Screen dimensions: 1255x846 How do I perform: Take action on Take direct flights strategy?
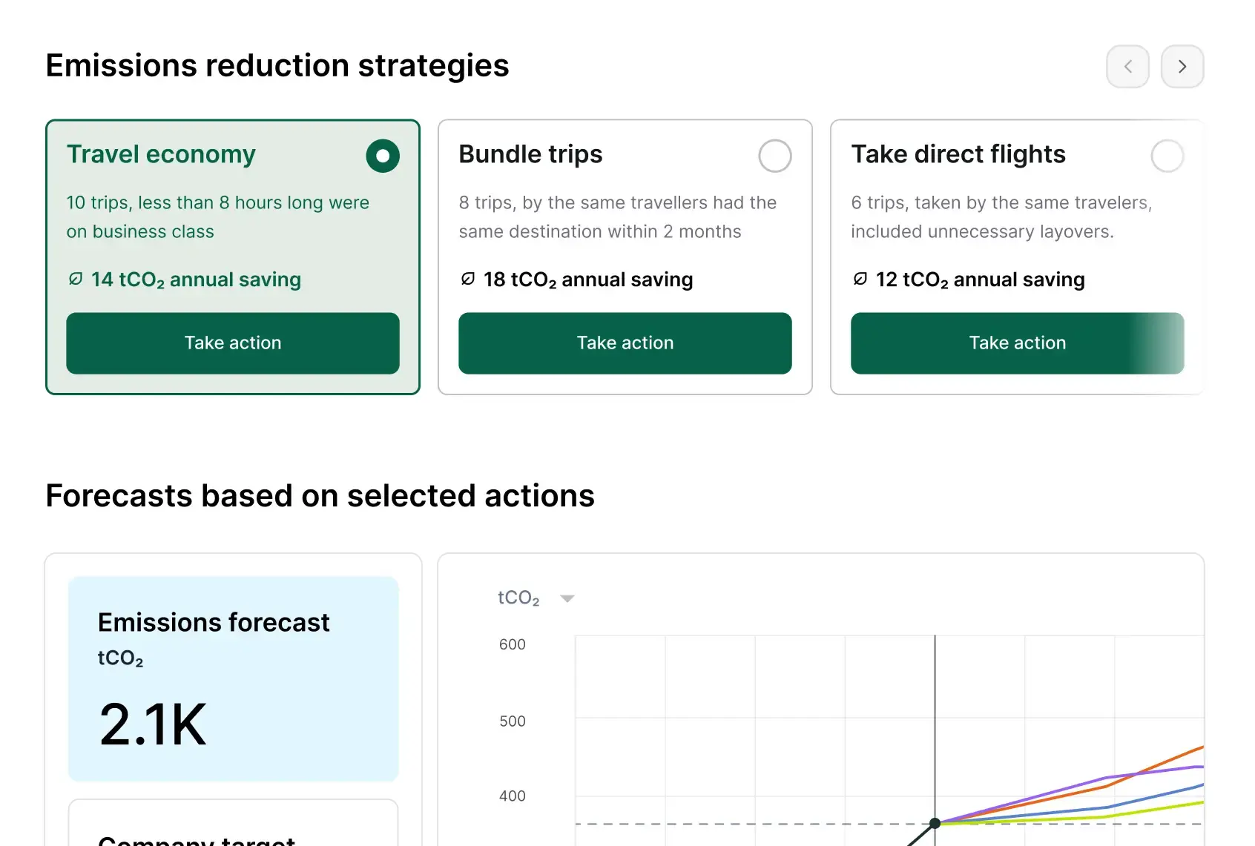pos(1018,343)
